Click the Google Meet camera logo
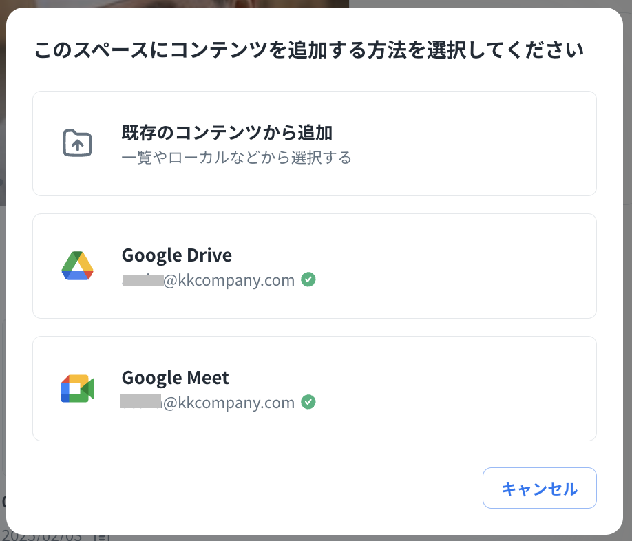Image resolution: width=632 pixels, height=541 pixels. pyautogui.click(x=77, y=388)
